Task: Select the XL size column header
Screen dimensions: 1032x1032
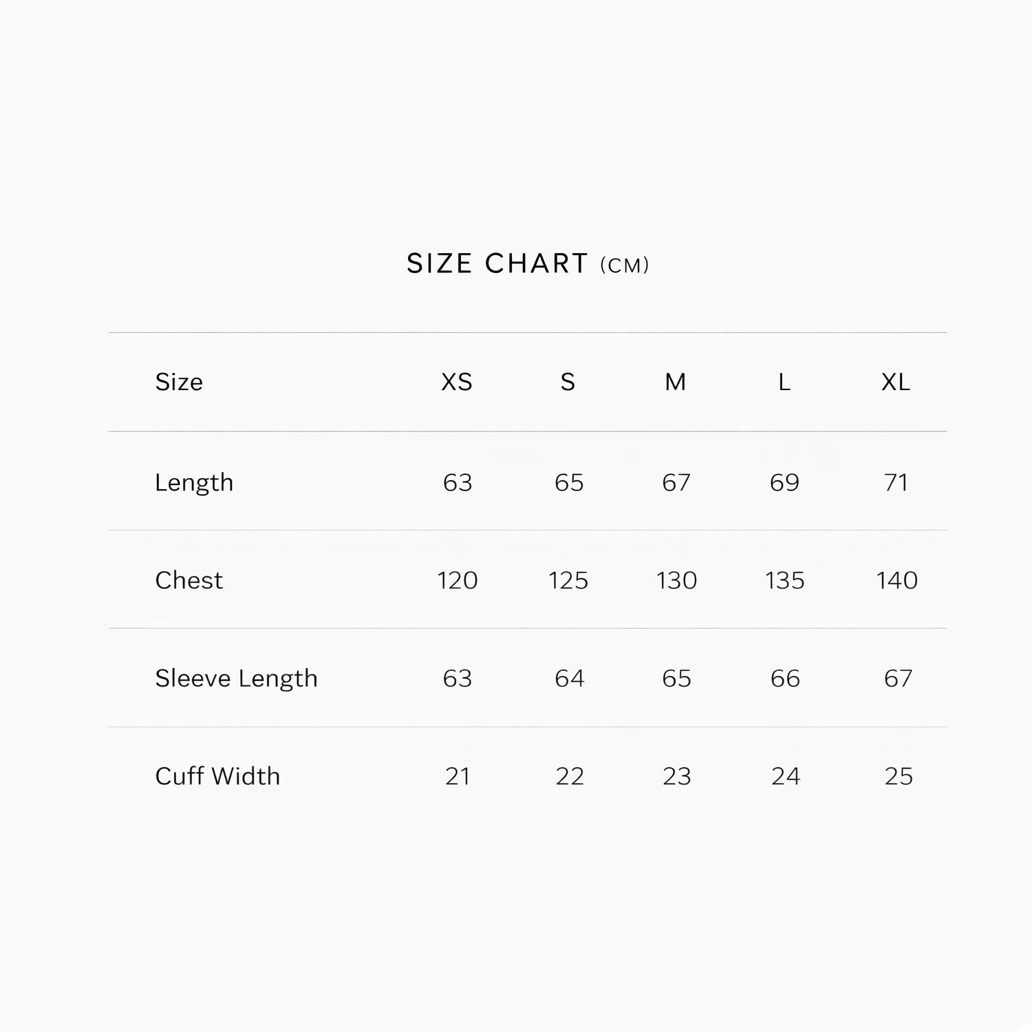Action: [x=896, y=382]
